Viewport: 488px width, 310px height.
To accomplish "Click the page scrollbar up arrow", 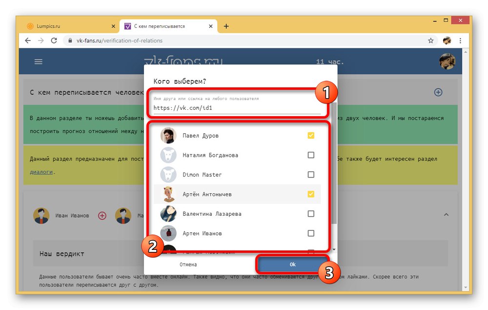I will [466, 52].
